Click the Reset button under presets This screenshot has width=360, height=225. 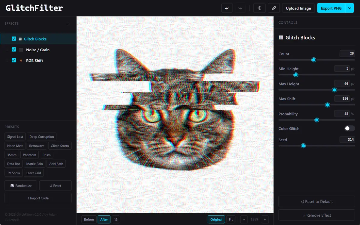(x=55, y=186)
